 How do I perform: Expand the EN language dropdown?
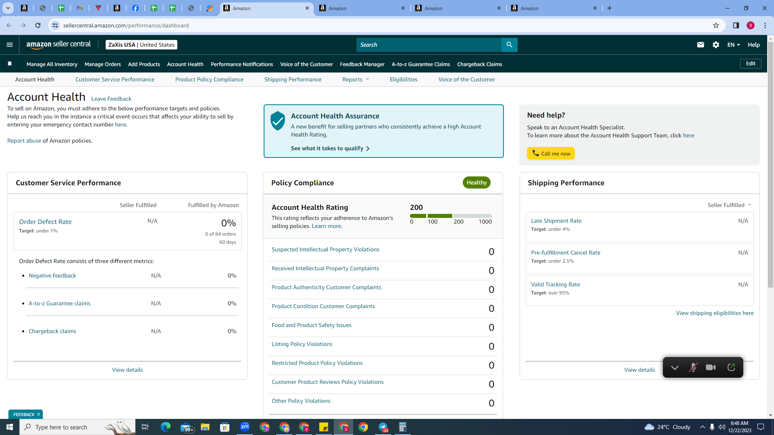[x=734, y=45]
